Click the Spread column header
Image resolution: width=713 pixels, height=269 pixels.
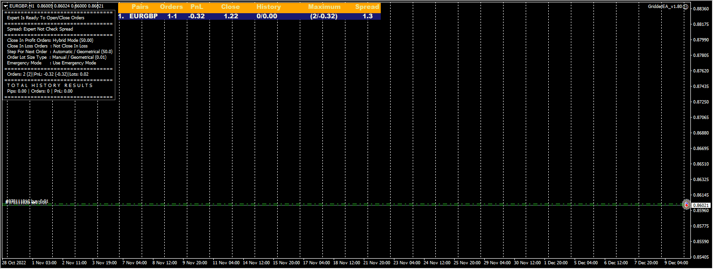click(x=367, y=7)
